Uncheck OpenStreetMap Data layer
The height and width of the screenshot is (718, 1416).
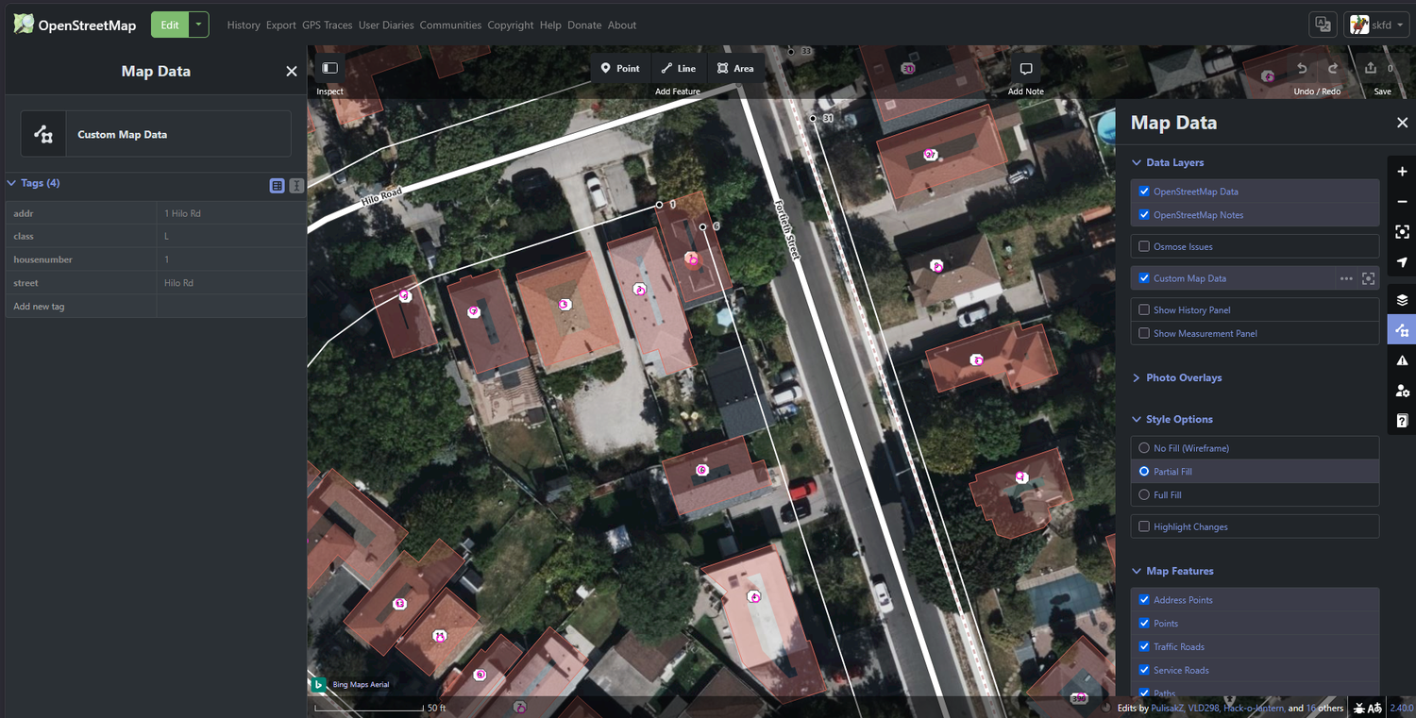coord(1144,191)
